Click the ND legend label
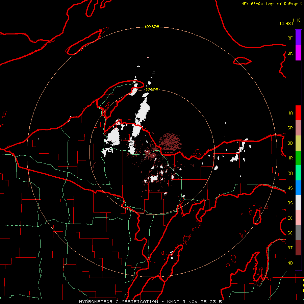Viewport: 304px width, 304px height. click(290, 263)
